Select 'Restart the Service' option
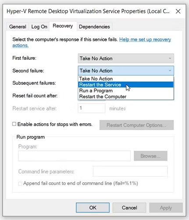The image size is (189, 220). (126, 84)
